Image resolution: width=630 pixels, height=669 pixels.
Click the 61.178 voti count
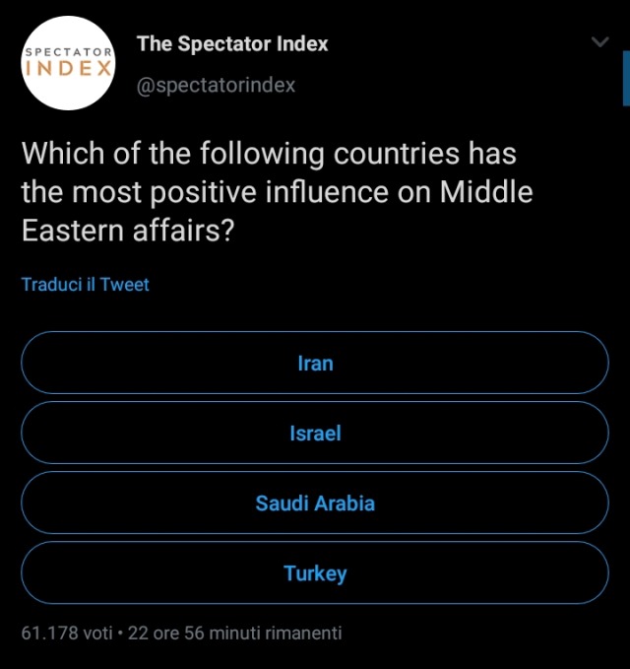pyautogui.click(x=67, y=633)
